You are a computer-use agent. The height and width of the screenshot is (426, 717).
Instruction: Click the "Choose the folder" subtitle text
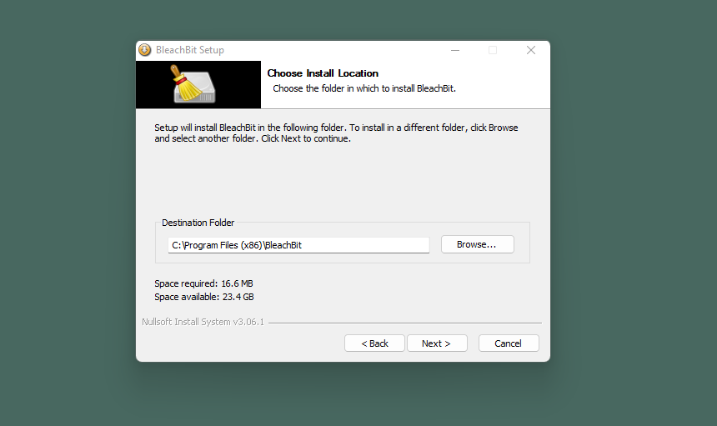click(x=364, y=88)
